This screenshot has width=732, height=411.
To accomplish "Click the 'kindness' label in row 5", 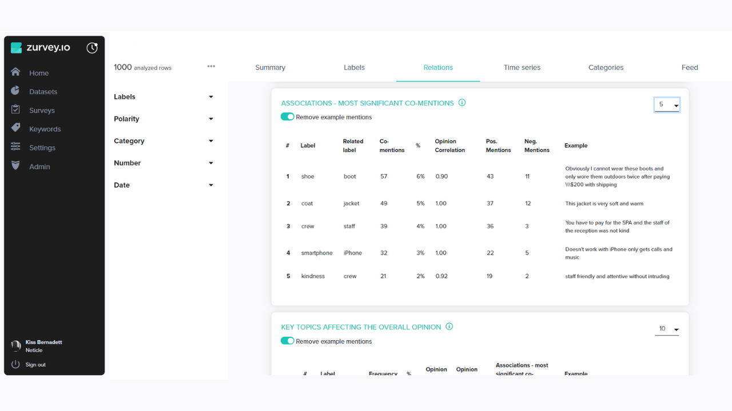I will click(313, 276).
